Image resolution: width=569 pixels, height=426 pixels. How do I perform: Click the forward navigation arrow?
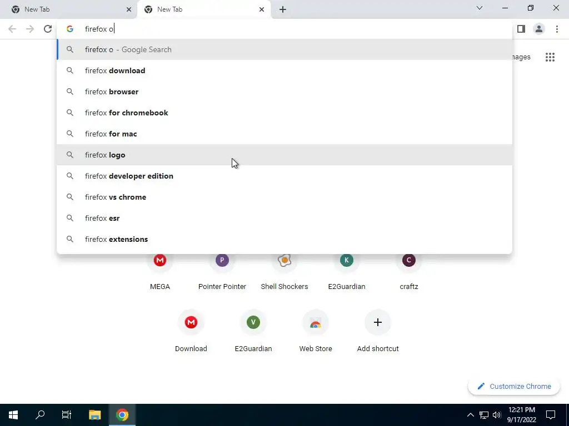coord(30,29)
